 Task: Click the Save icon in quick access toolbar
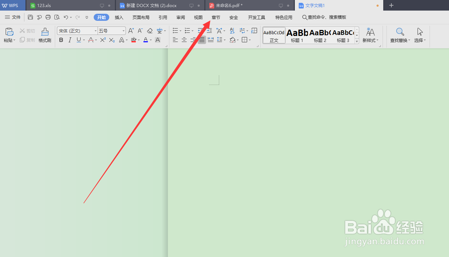click(x=30, y=17)
